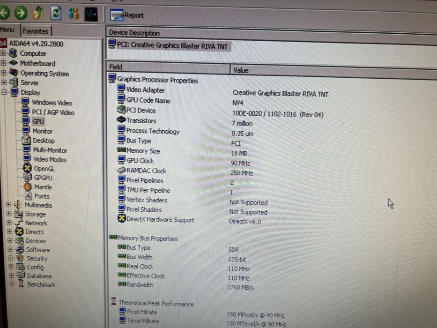Open the system stability graph icon
The image size is (437, 328).
91,14
